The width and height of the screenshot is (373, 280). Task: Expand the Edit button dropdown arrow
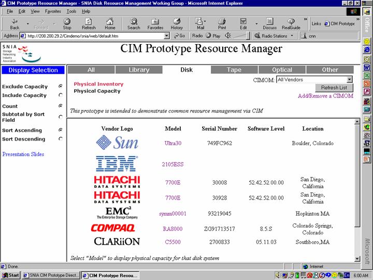tap(256, 24)
